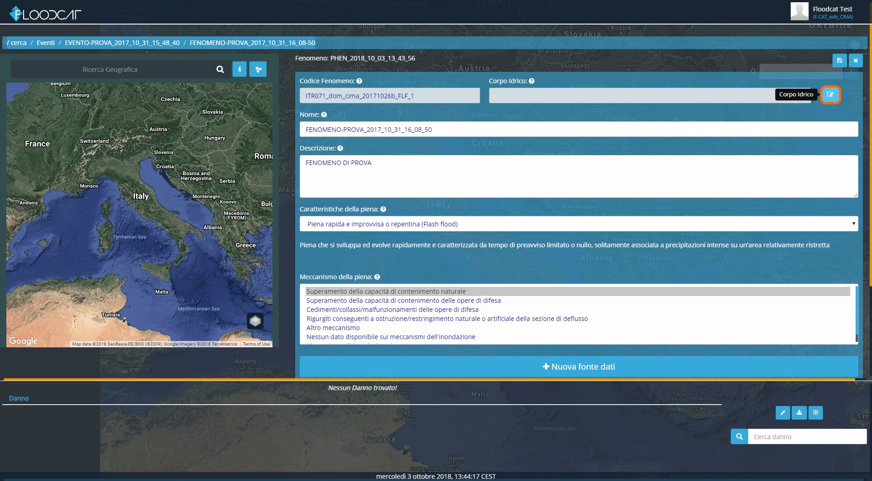Click the Nuova fonte dati button
The height and width of the screenshot is (481, 872).
(579, 366)
